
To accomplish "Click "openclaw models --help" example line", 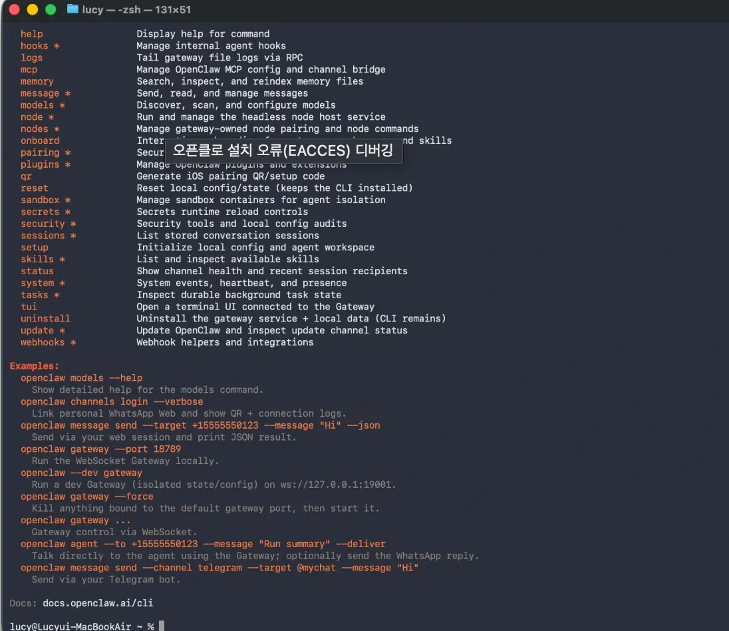I will (x=81, y=378).
